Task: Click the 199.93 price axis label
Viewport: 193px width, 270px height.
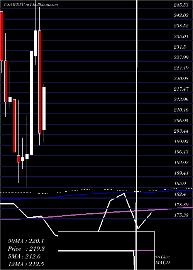Action: [x=181, y=142]
